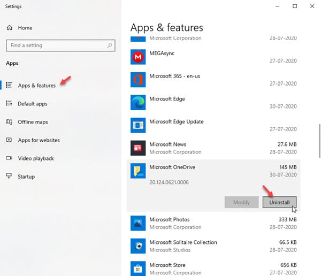Click the Microsoft Photos app icon
The width and height of the screenshot is (321, 276).
(138, 223)
